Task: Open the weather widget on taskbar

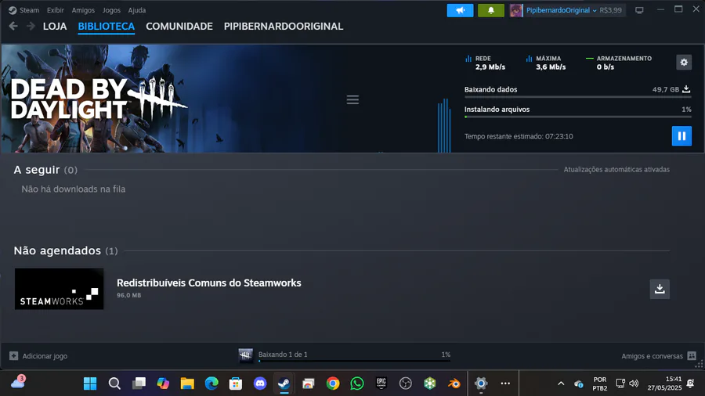Action: click(18, 383)
